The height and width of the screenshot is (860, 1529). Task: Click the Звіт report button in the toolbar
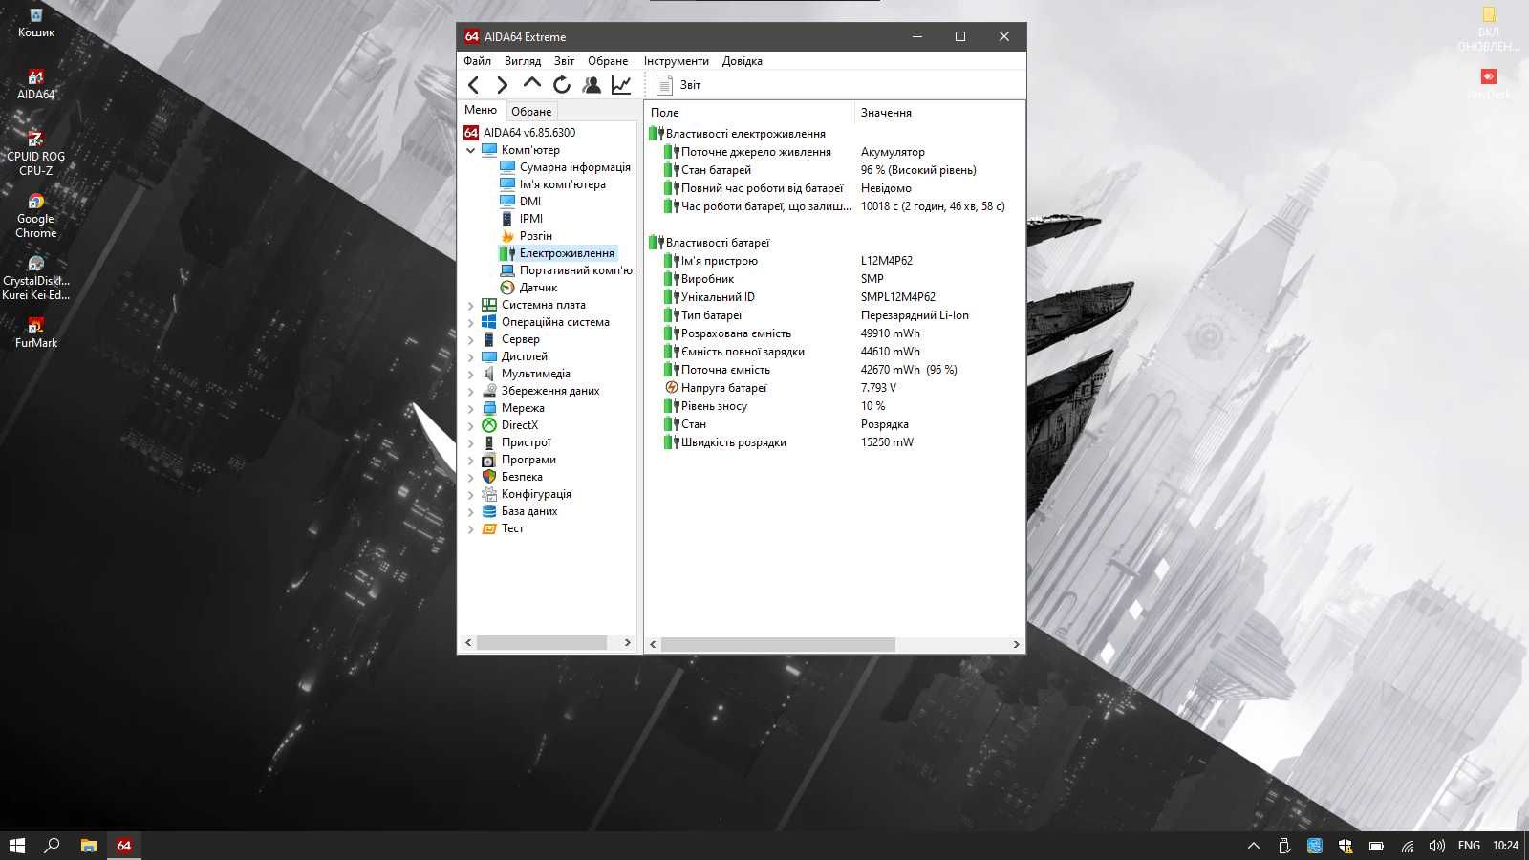(x=678, y=85)
